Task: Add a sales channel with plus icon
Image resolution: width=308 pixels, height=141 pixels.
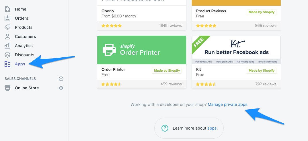Action: click(x=61, y=79)
